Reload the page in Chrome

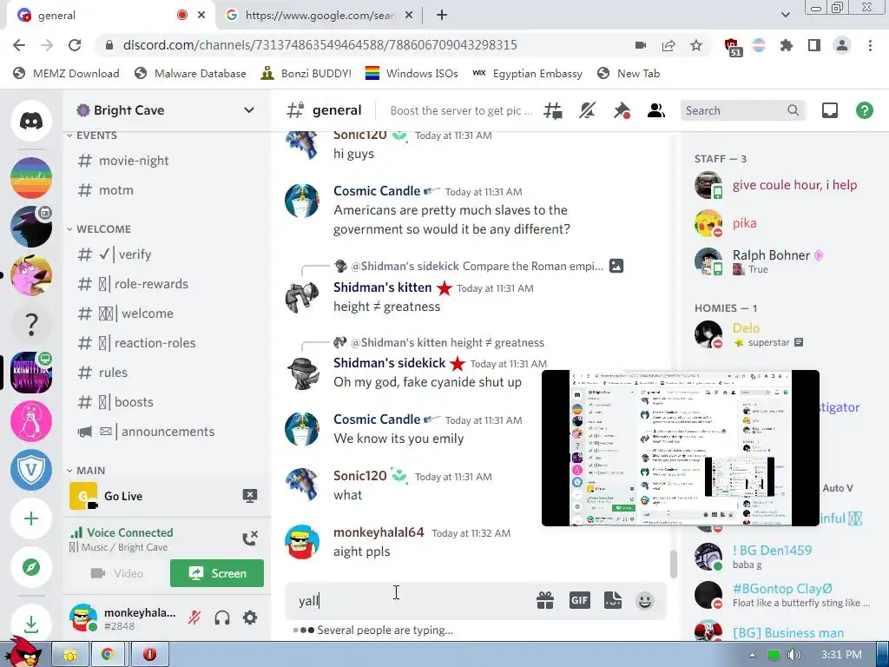click(75, 45)
